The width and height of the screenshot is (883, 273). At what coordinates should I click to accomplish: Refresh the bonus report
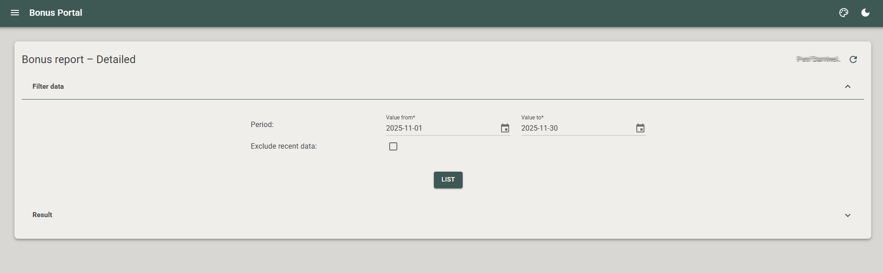click(853, 59)
